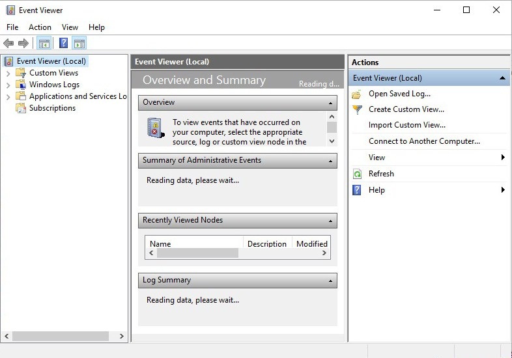Open the File menu
This screenshot has height=358, width=512.
click(12, 27)
